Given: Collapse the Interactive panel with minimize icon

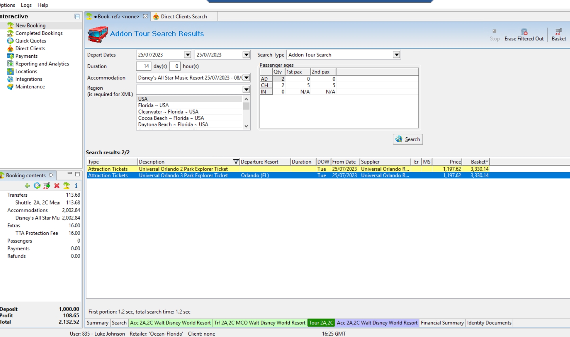Looking at the screenshot, I should [x=77, y=17].
